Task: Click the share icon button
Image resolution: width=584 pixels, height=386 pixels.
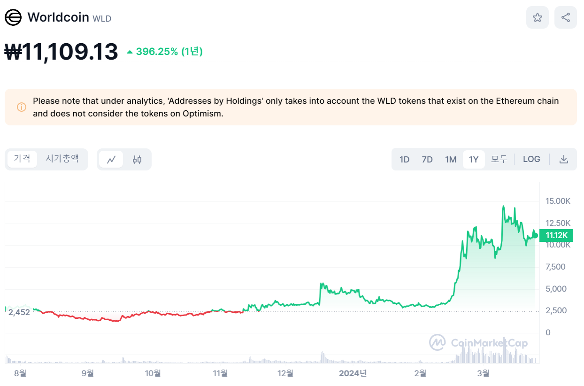Action: coord(566,17)
